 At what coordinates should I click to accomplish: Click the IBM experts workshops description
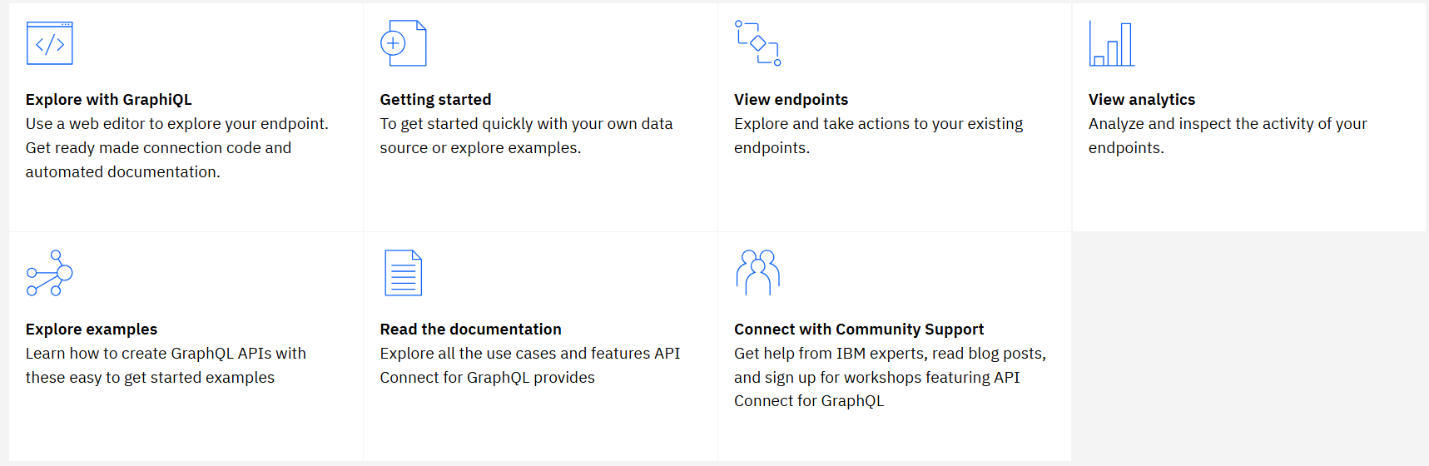(x=889, y=377)
